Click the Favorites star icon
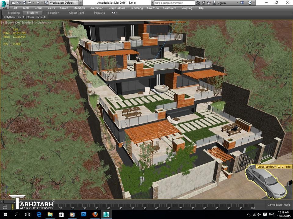This screenshot has width=293, height=219. (209, 3)
